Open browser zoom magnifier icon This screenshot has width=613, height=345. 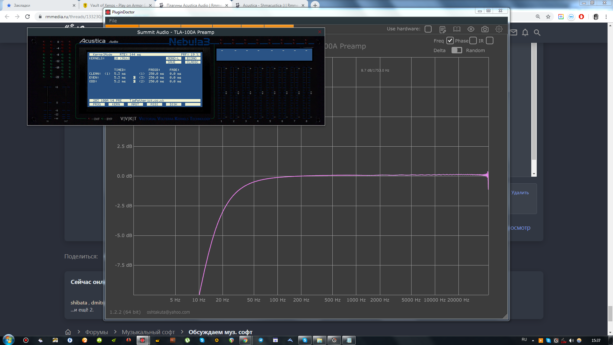click(x=538, y=17)
